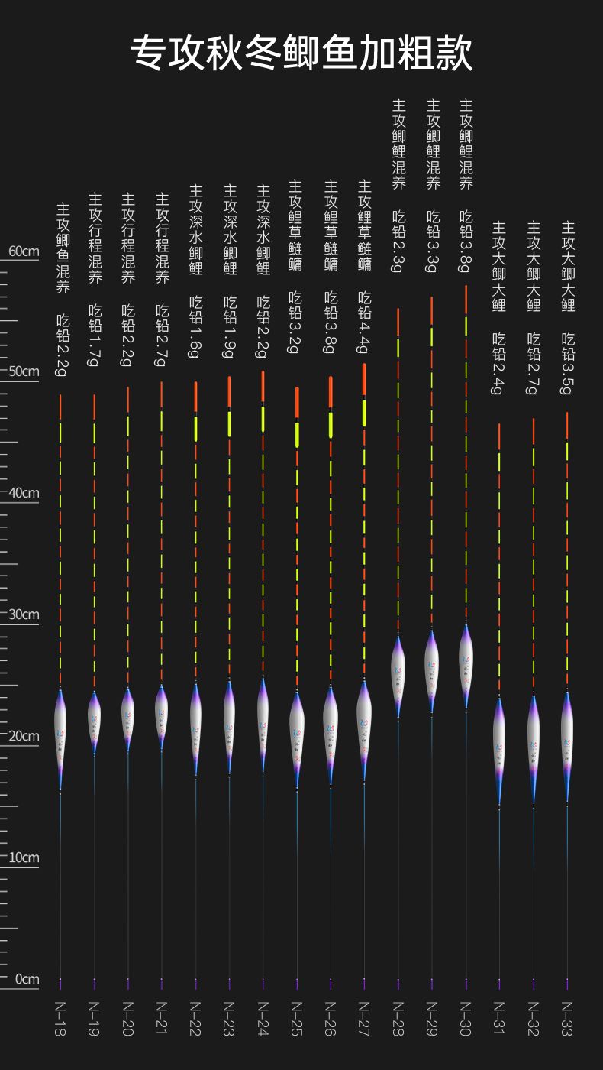Select the N-30 float body

click(466, 663)
